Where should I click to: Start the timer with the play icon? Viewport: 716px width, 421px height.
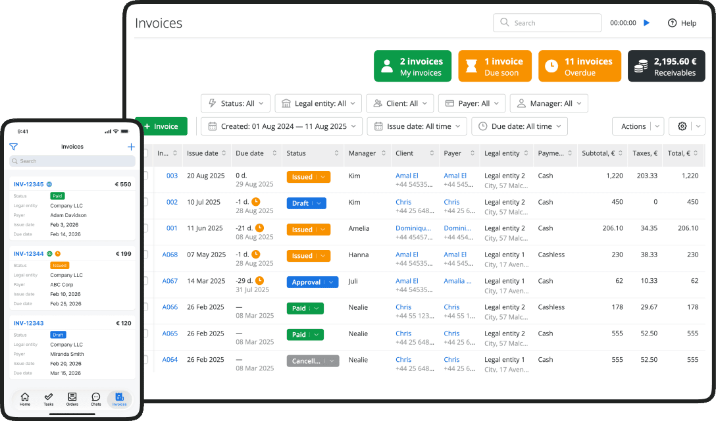(646, 22)
